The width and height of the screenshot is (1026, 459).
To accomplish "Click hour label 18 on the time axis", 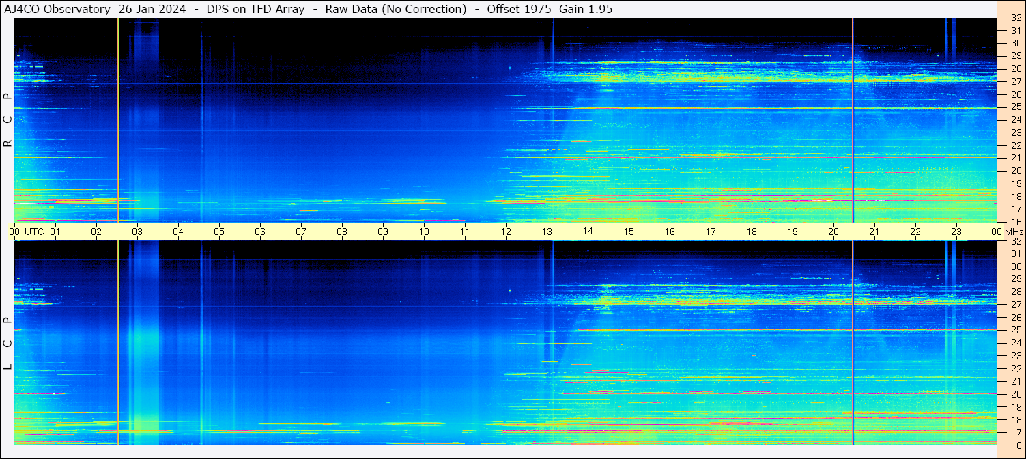I will [x=752, y=232].
